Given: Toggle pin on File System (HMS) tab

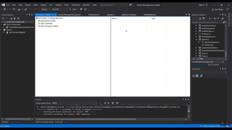Looking at the screenshot, I should [52, 15].
